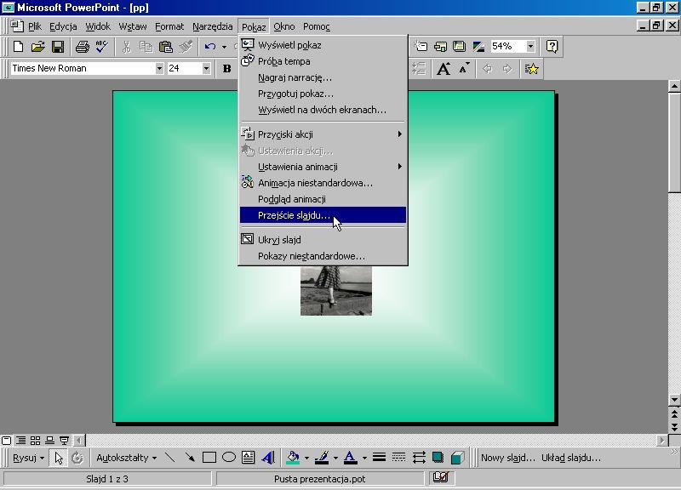Insert a Text Box tool icon
The height and width of the screenshot is (490, 681).
pyautogui.click(x=249, y=458)
